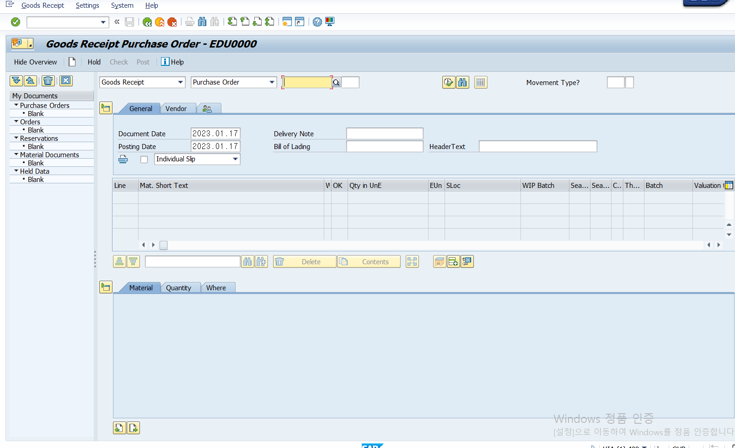Viewport: 735px width, 448px height.
Task: Click the printer icon below Posting Date
Action: pos(123,159)
